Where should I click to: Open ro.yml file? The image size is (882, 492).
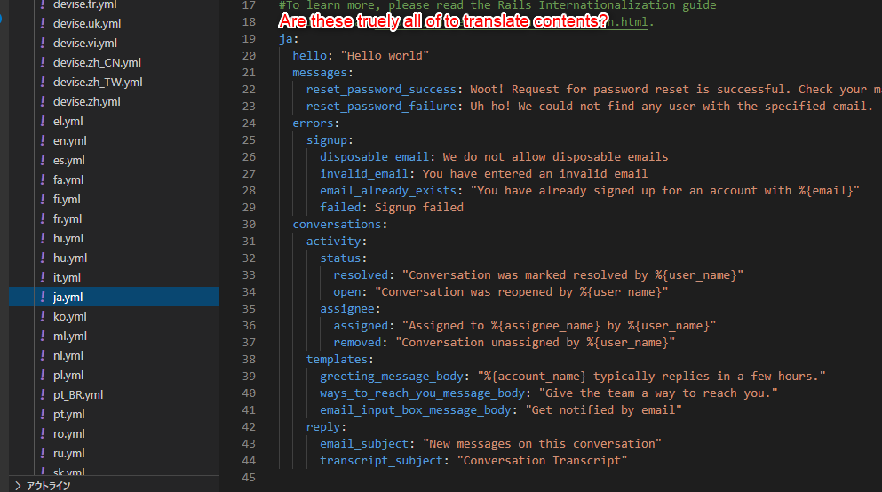point(69,434)
